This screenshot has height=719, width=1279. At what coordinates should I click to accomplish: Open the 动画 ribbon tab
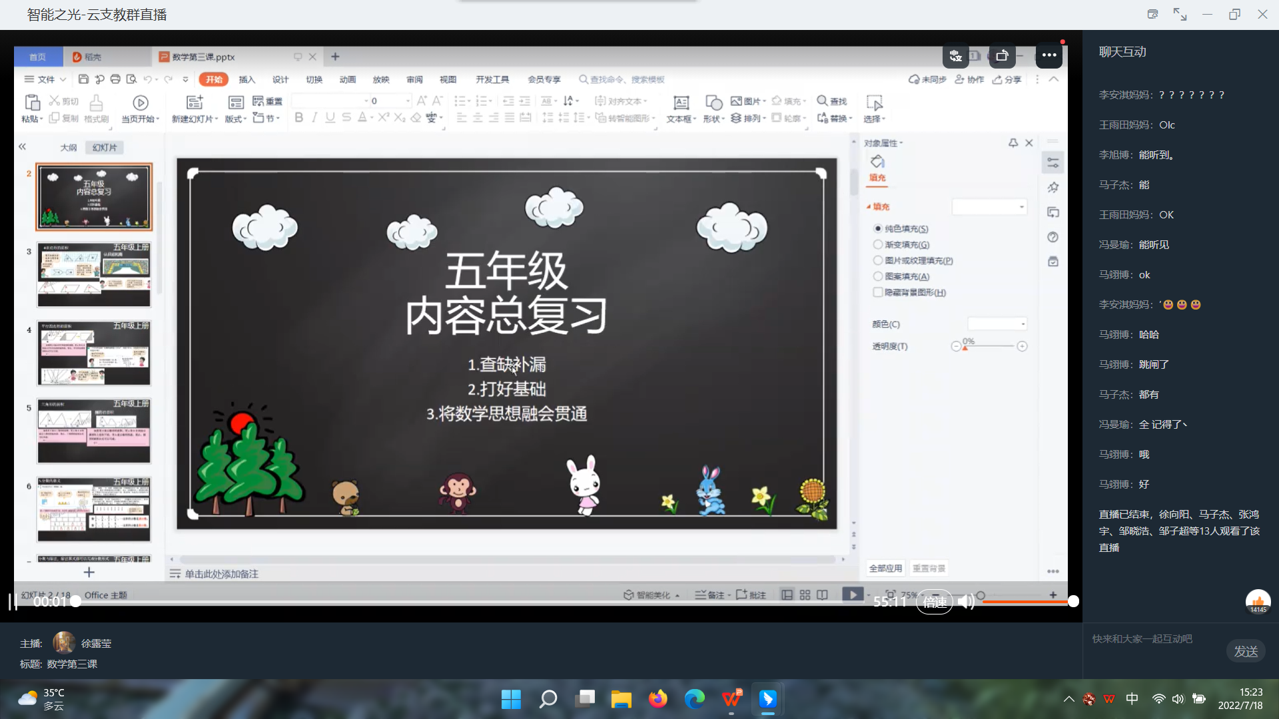click(348, 79)
